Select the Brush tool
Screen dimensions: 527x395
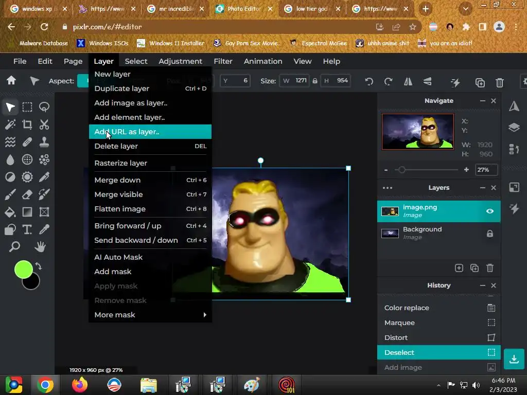coord(10,194)
